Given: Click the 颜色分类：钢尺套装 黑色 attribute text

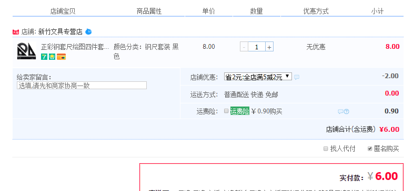Looking at the screenshot, I should pyautogui.click(x=146, y=51).
